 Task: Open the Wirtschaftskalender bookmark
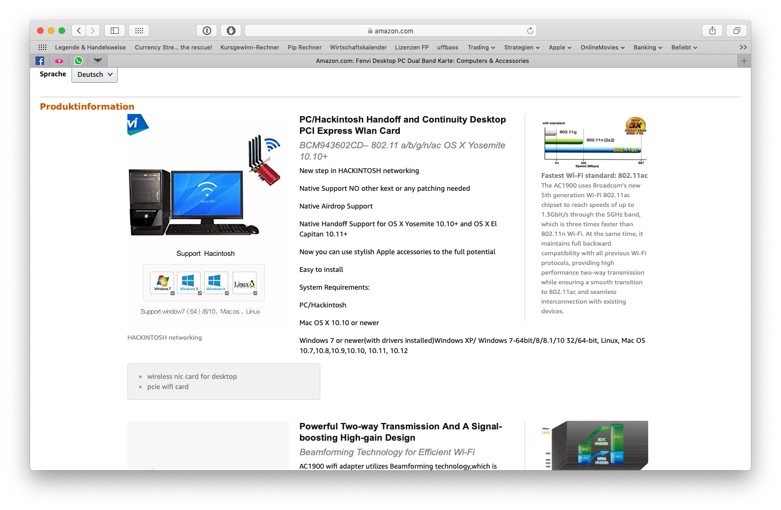click(x=359, y=47)
